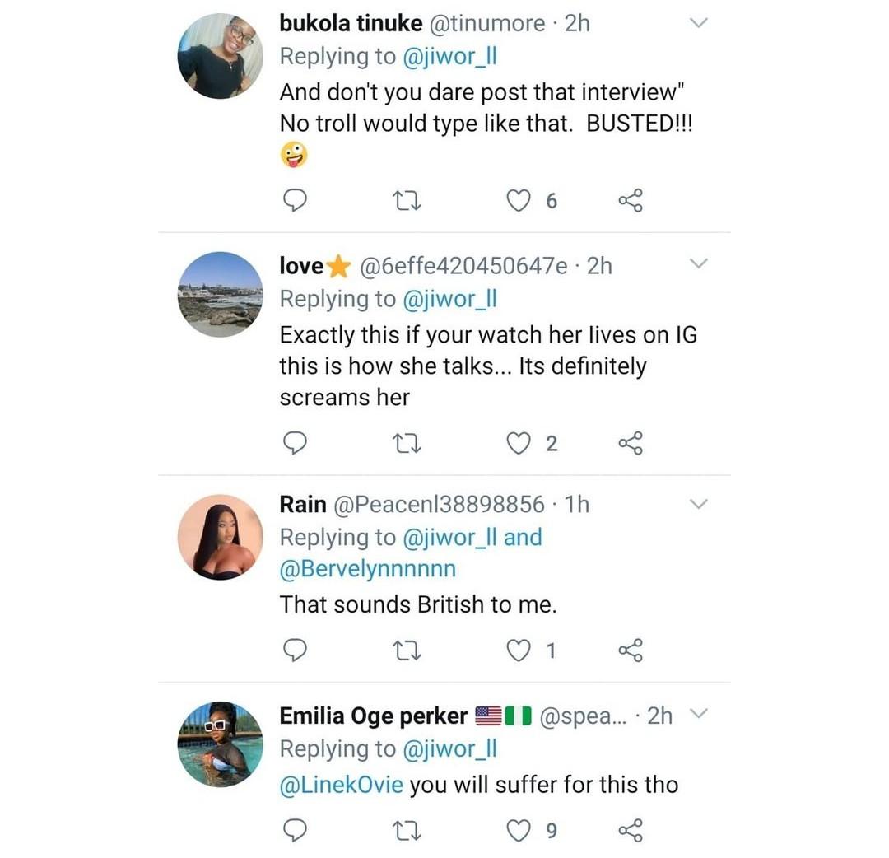Viewport: 889px width, 858px height.
Task: Open options chevron on Rain's tweet
Action: (698, 503)
